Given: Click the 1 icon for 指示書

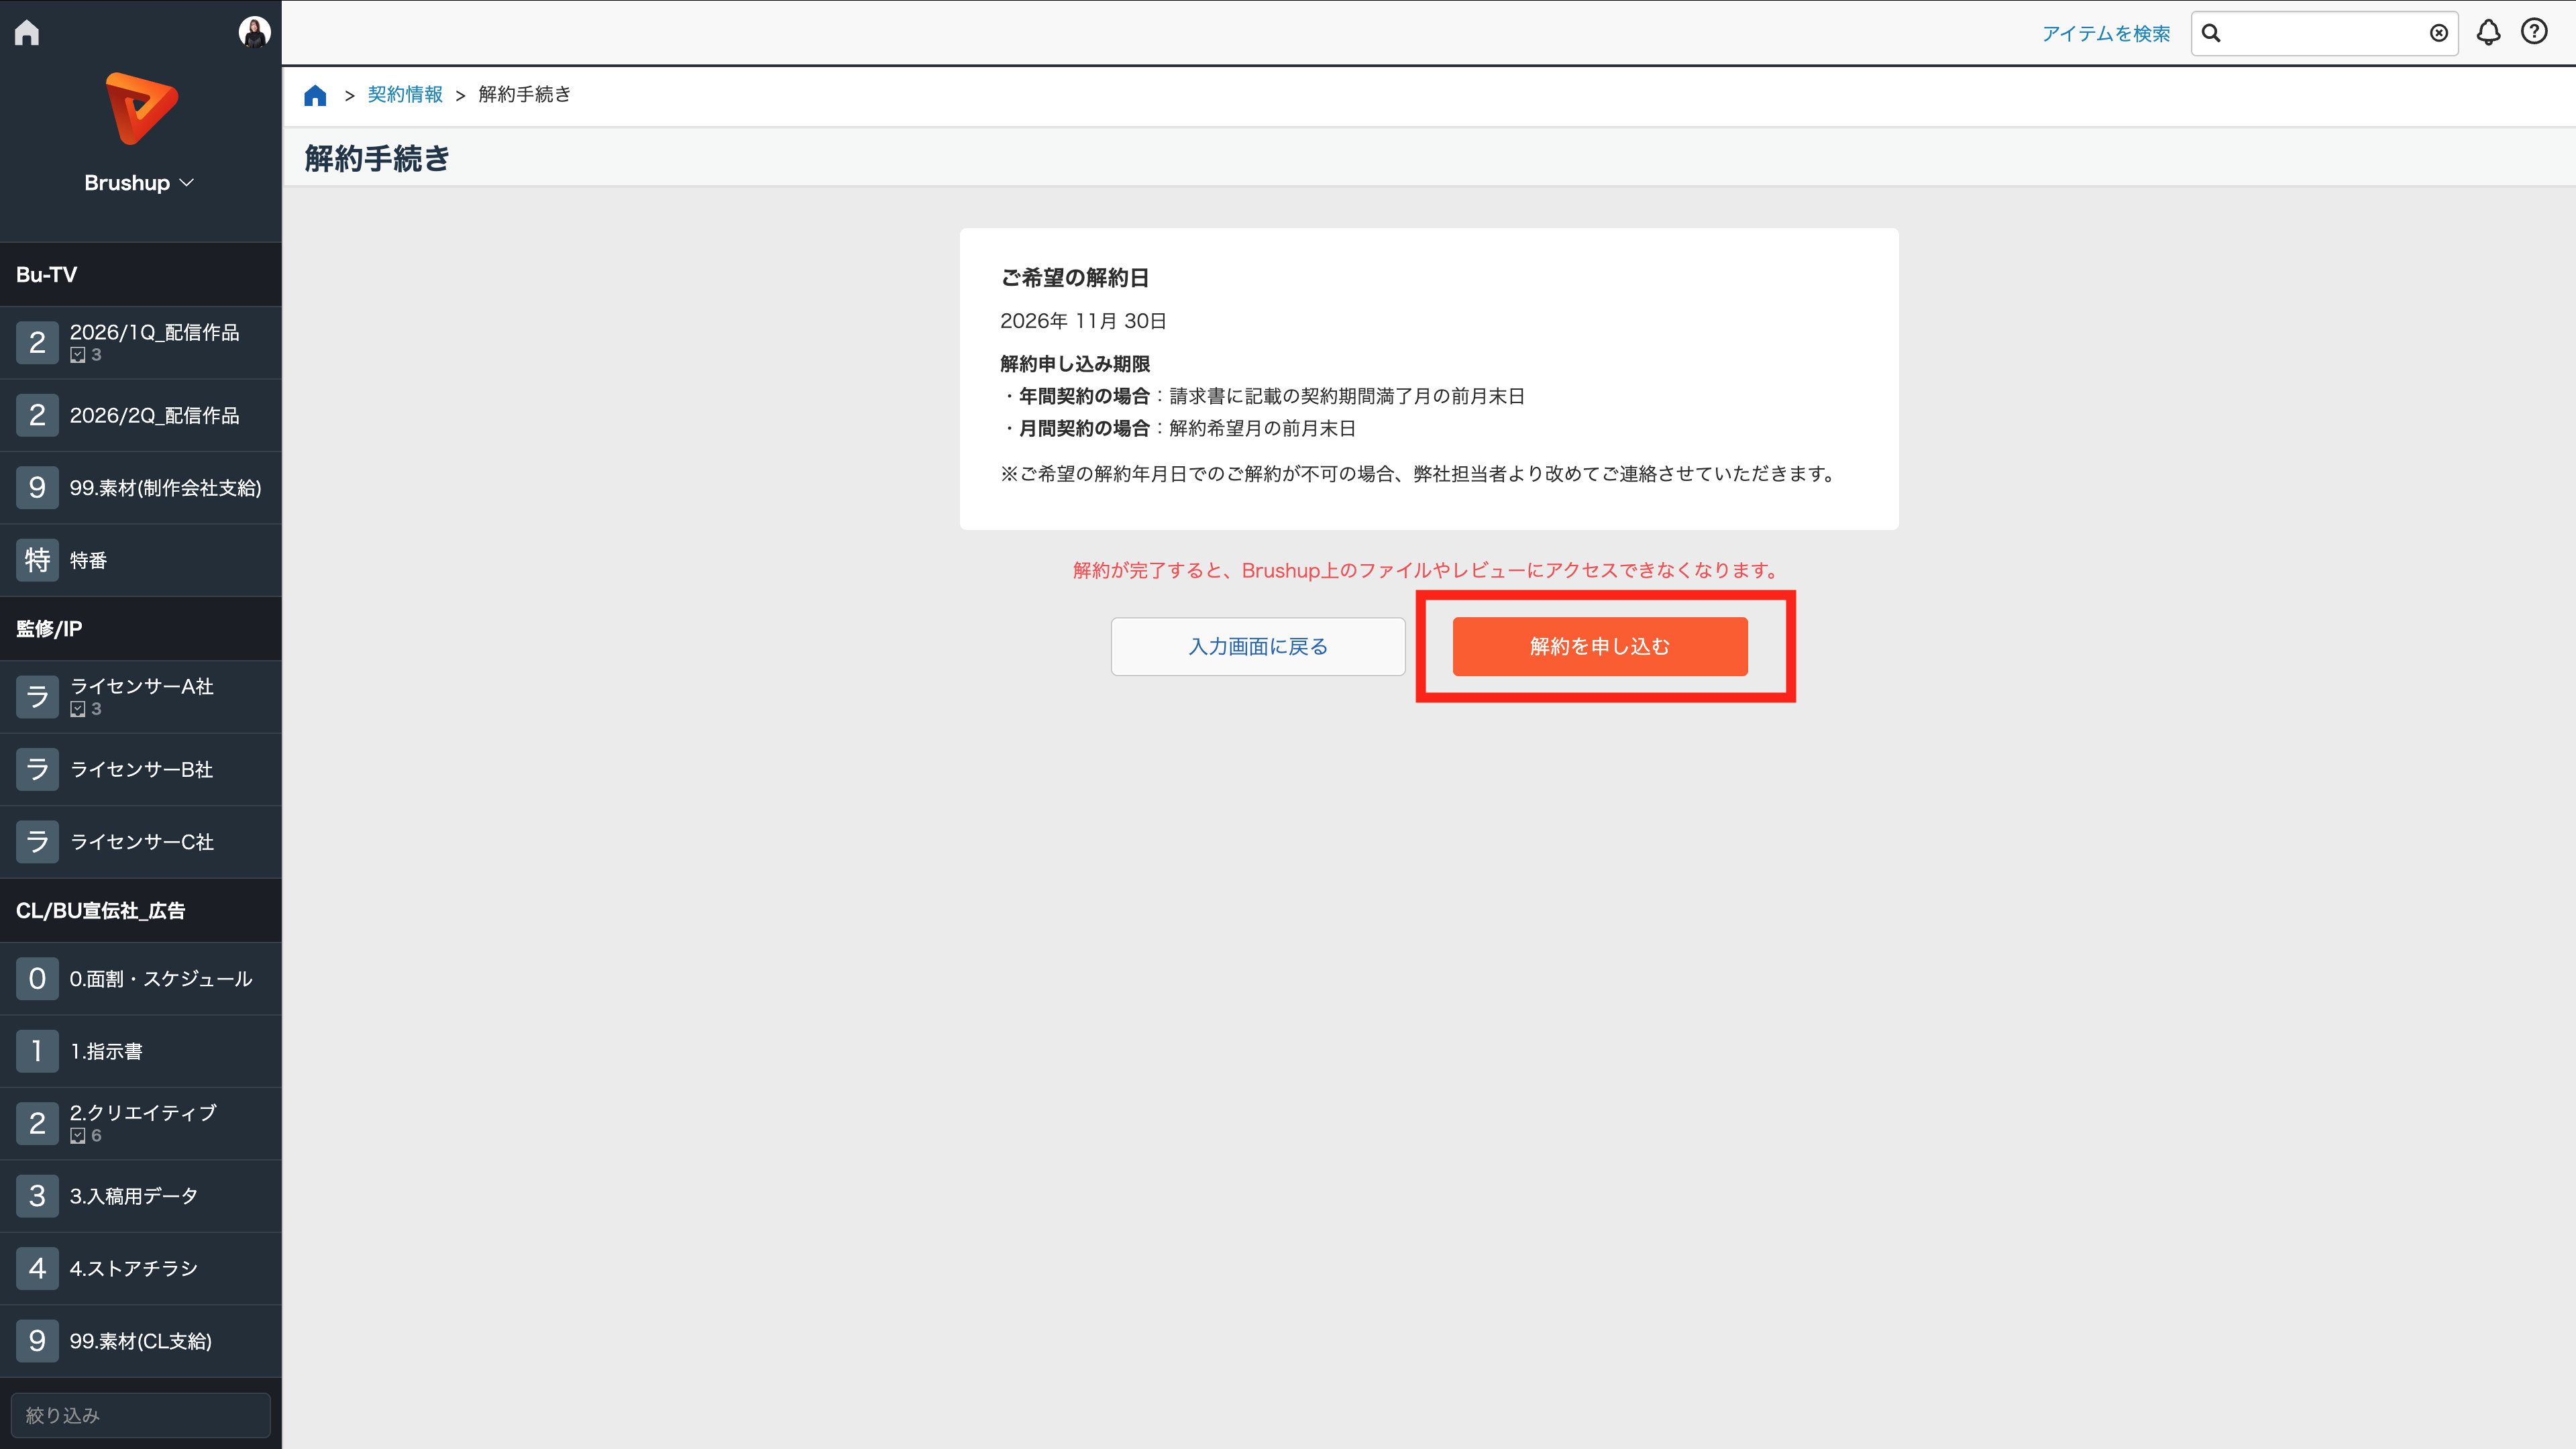Looking at the screenshot, I should click(37, 1051).
